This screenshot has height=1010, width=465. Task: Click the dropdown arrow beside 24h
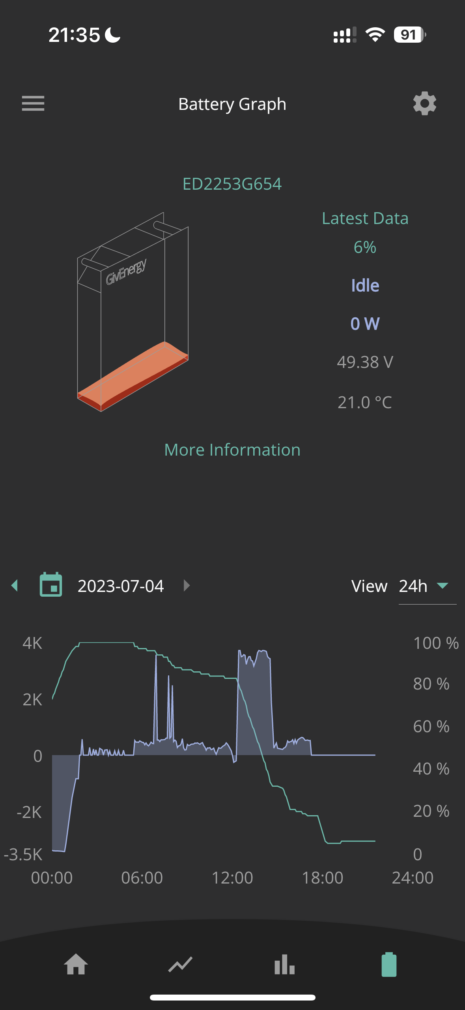(x=443, y=586)
